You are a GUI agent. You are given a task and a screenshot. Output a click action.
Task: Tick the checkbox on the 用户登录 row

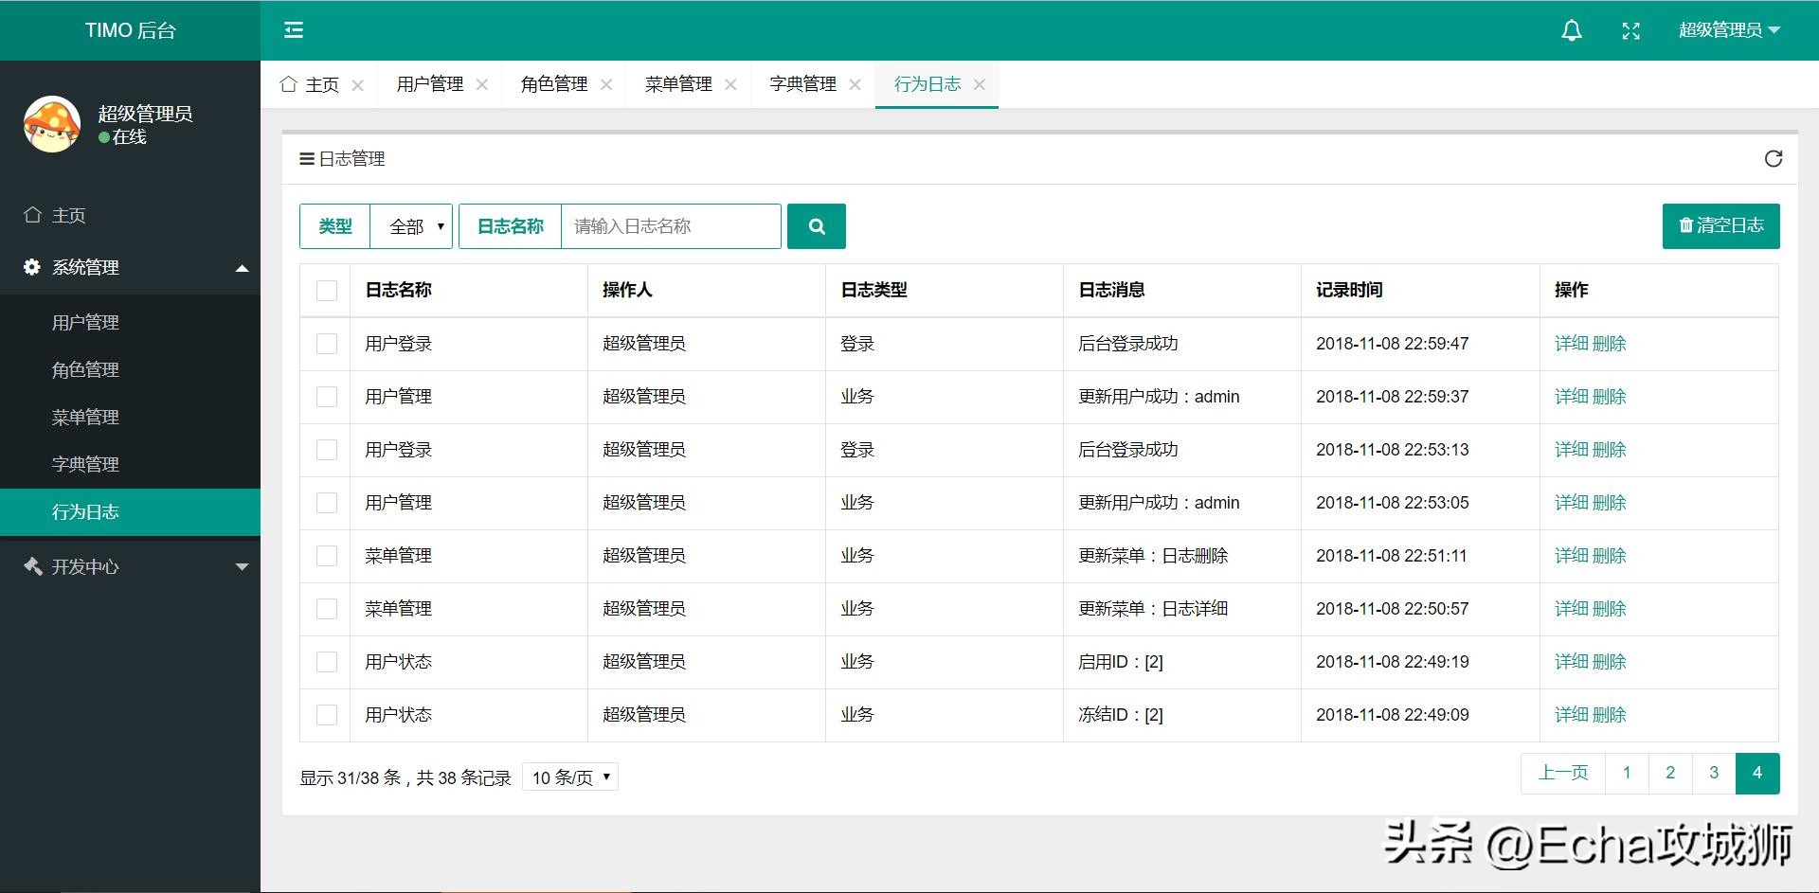(x=326, y=344)
